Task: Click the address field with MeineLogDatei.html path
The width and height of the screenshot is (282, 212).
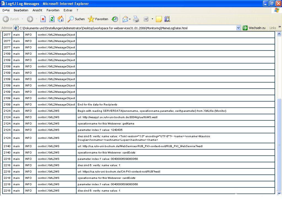Action: (124, 28)
